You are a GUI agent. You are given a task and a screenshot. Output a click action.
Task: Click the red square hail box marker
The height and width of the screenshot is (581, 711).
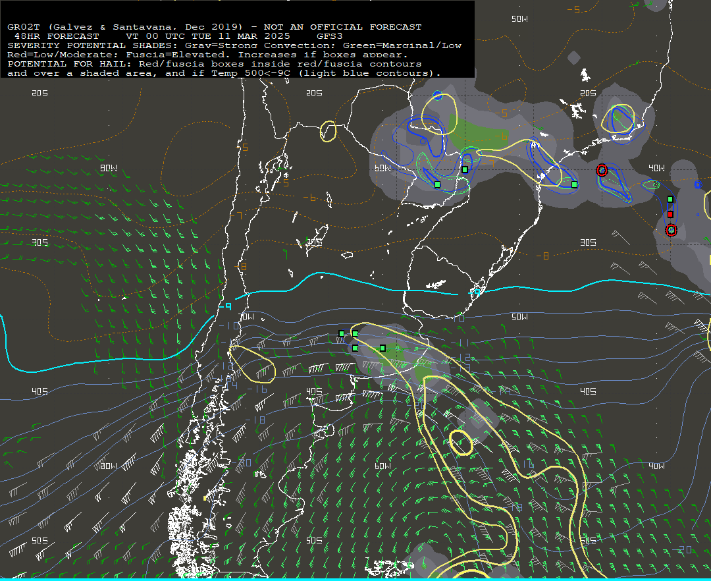[670, 214]
